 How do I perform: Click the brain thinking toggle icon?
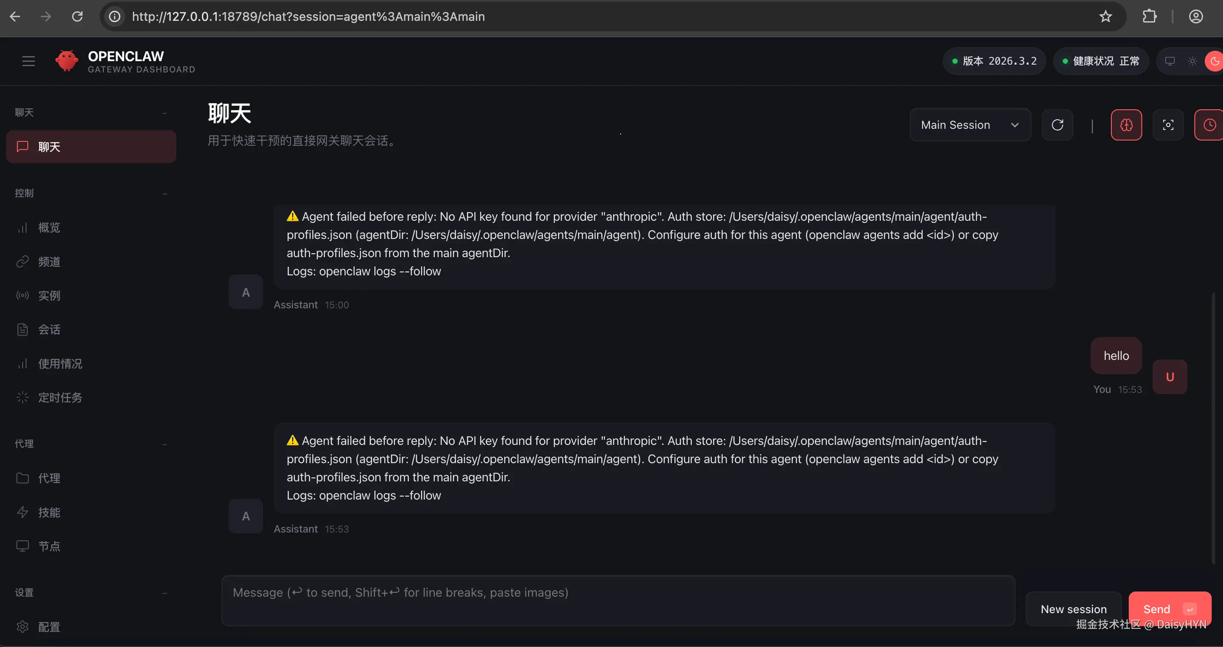point(1126,125)
